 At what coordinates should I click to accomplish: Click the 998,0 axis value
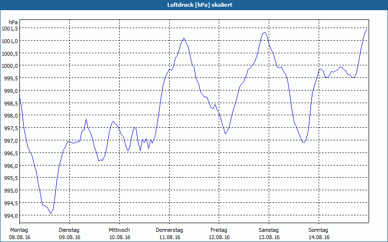[x=11, y=116]
